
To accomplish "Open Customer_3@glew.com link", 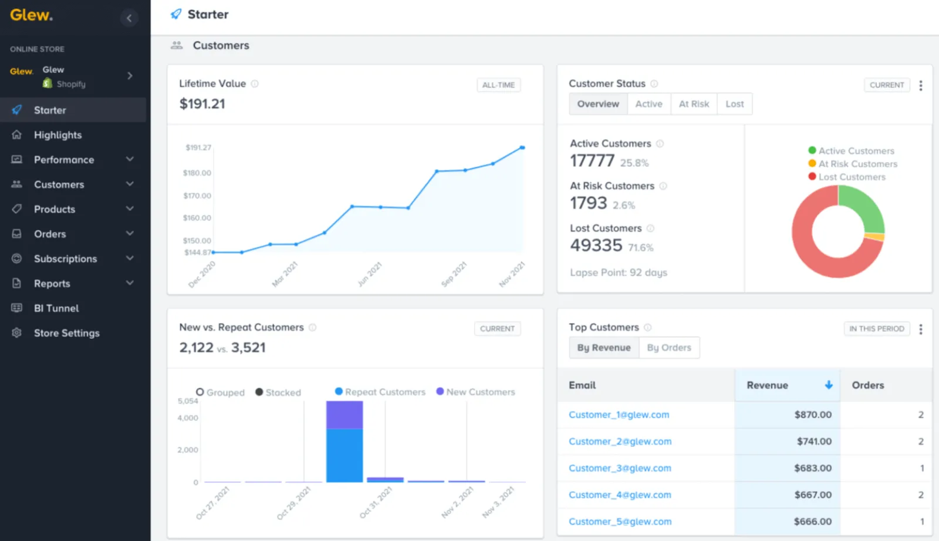I will click(x=620, y=468).
